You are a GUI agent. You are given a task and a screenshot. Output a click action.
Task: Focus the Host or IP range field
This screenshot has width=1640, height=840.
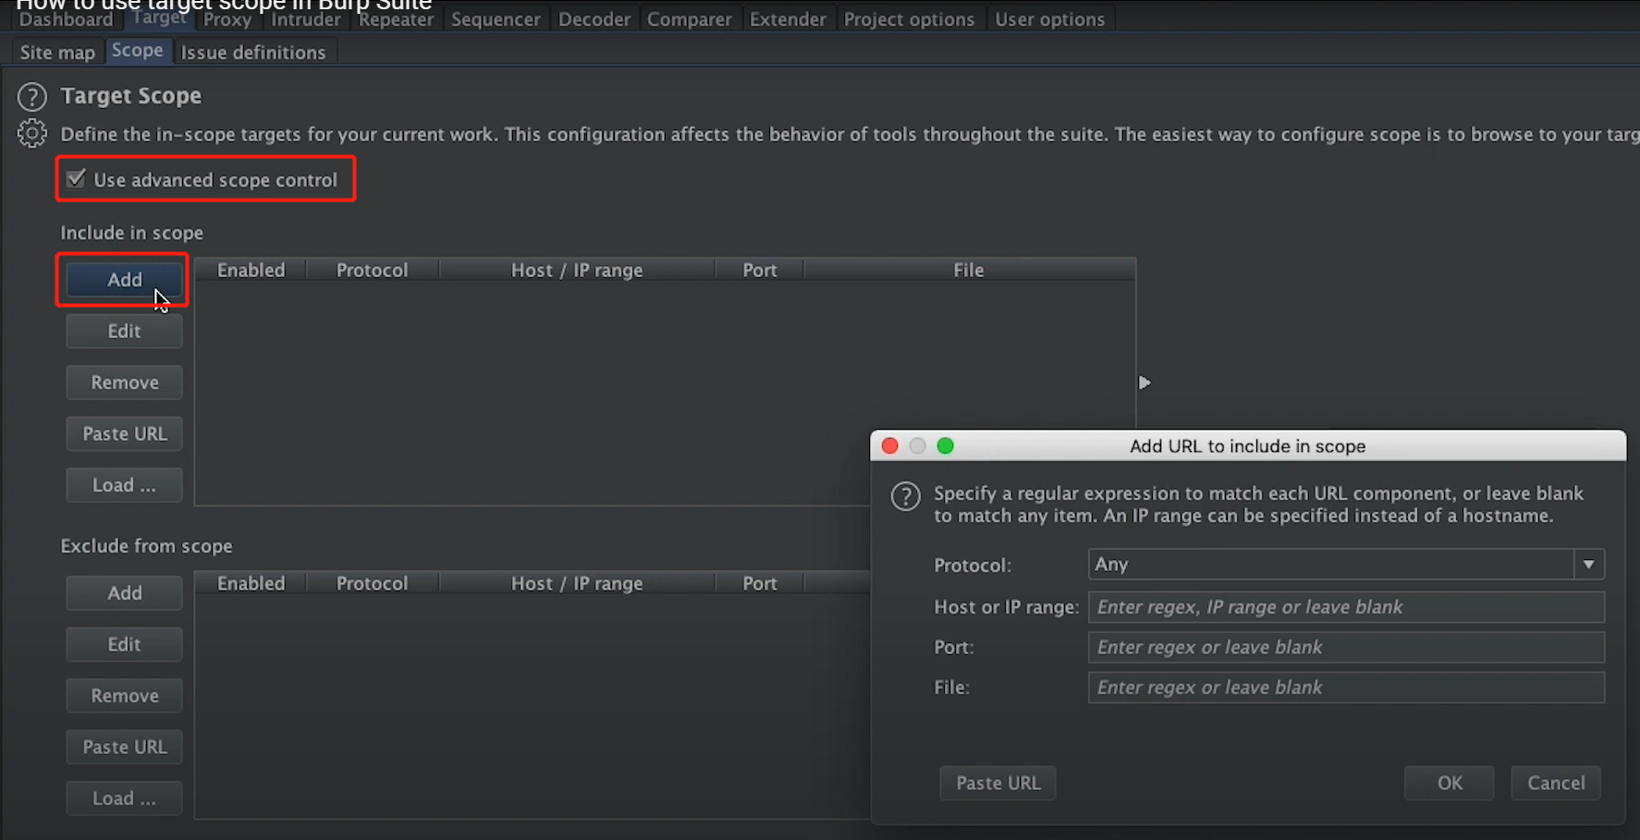tap(1346, 607)
